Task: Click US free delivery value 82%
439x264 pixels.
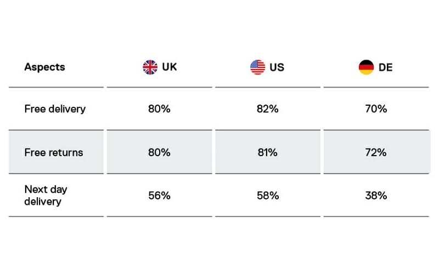Action: pyautogui.click(x=267, y=109)
